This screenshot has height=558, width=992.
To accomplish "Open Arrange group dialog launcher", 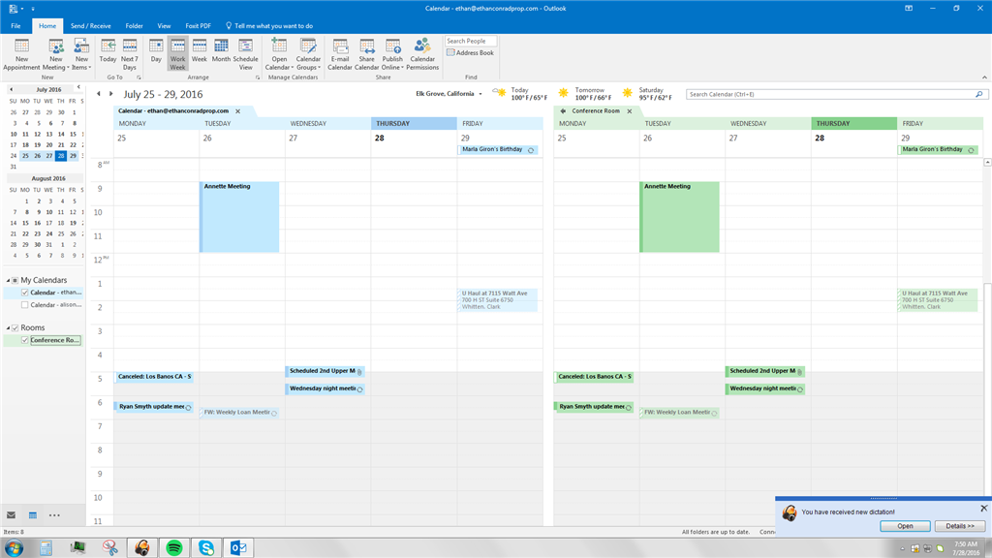I will pyautogui.click(x=258, y=77).
